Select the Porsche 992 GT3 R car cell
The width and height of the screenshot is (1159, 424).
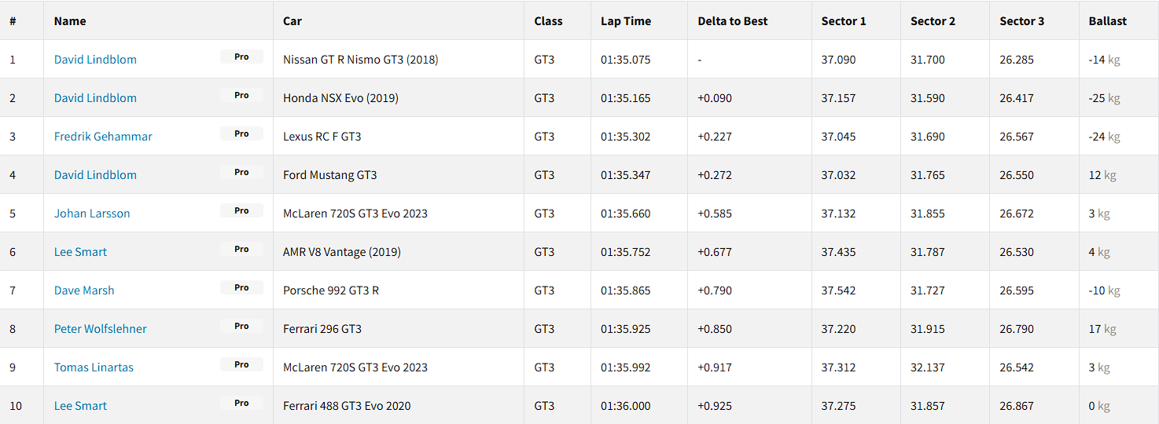331,291
